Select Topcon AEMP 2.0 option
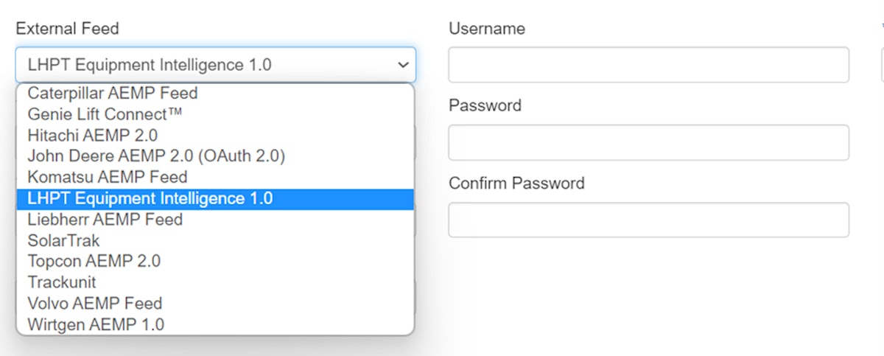 [x=94, y=261]
